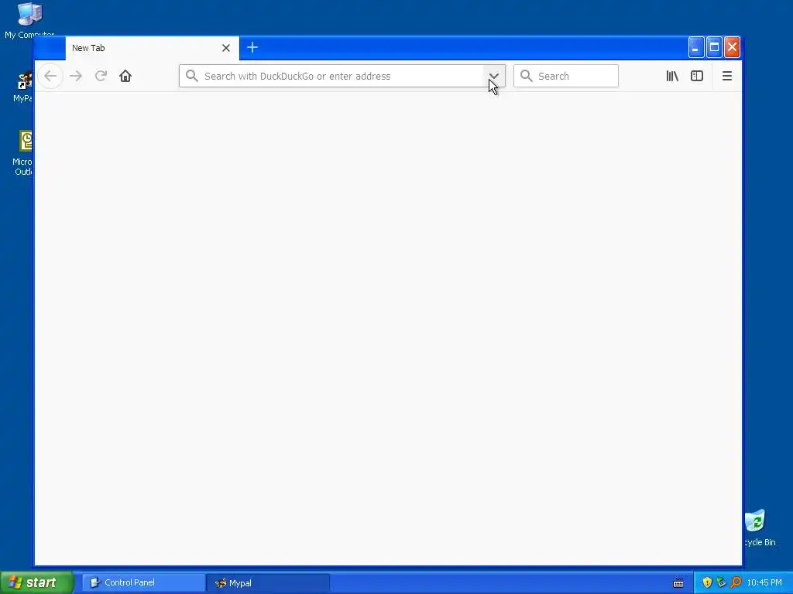The width and height of the screenshot is (793, 594).
Task: Toggle the sidebars icon
Action: [697, 77]
